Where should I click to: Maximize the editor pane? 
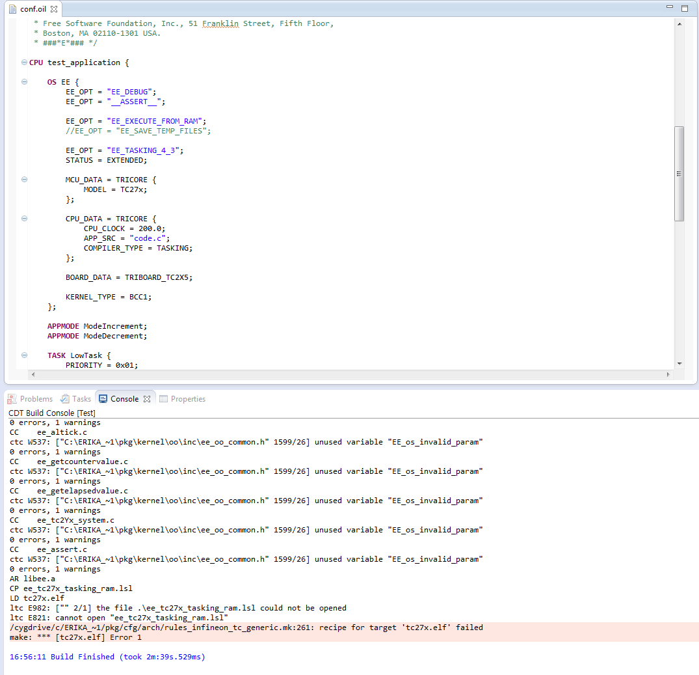coord(685,8)
